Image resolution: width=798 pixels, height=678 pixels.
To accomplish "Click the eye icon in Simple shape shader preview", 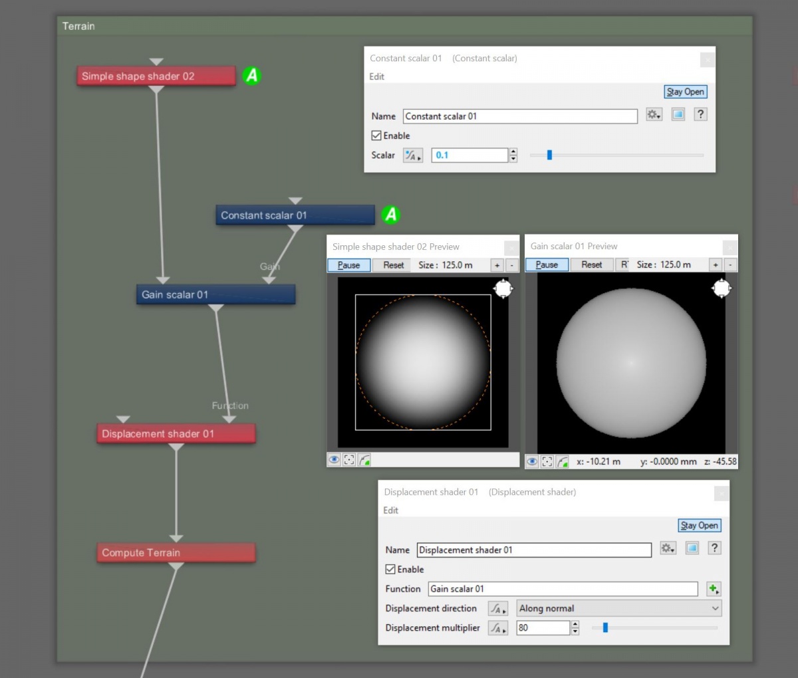I will coord(334,459).
